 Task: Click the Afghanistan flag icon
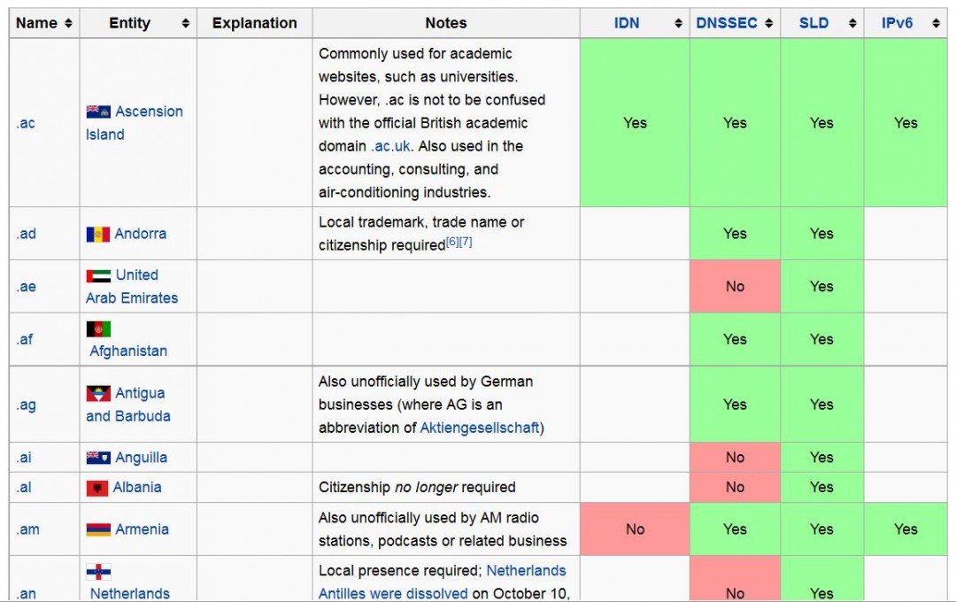(98, 328)
